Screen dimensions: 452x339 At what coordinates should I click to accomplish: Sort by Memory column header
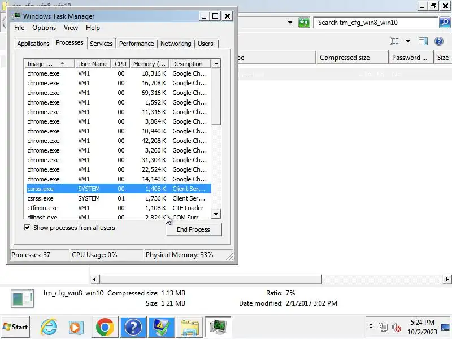(x=149, y=64)
